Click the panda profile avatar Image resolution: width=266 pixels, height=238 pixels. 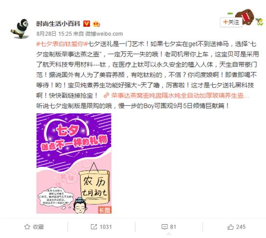coord(20,28)
